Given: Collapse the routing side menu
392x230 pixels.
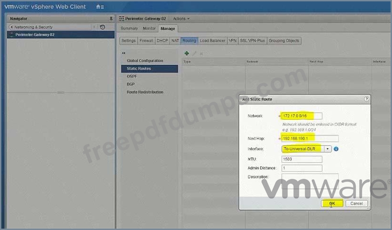Looking at the screenshot, I should tap(124, 53).
